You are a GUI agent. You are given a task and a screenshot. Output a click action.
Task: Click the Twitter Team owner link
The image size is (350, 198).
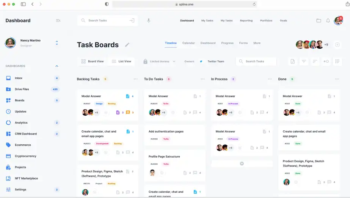coord(215,61)
